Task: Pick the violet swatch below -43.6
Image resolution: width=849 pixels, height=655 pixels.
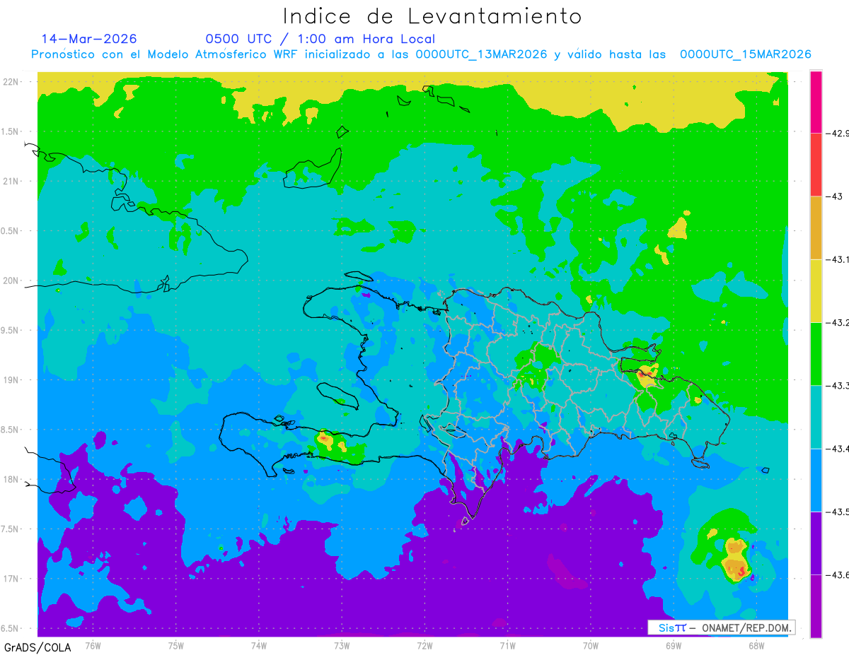Action: [816, 606]
